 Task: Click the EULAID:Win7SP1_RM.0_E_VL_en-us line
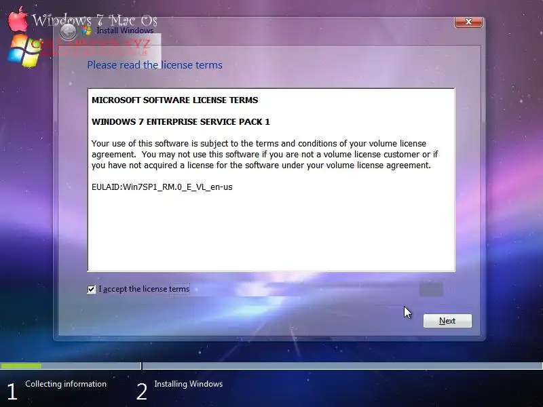[x=162, y=187]
